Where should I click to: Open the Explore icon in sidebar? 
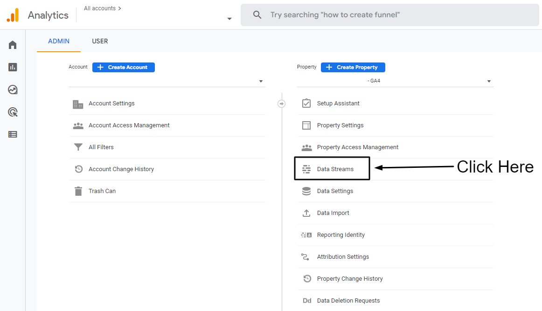[13, 90]
